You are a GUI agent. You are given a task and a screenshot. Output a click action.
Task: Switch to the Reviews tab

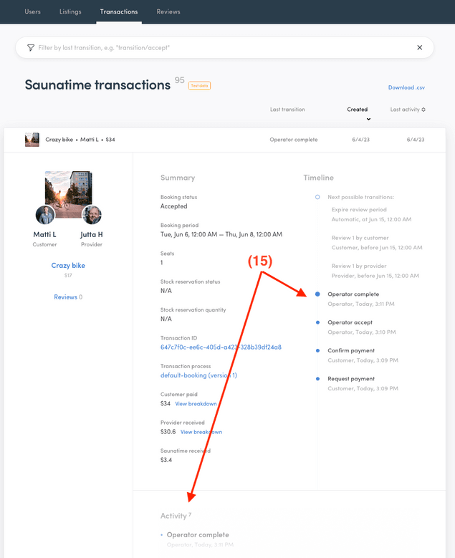click(168, 11)
